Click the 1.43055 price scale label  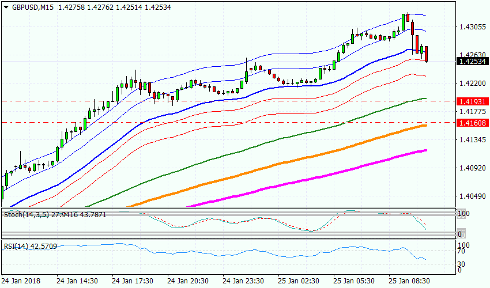pos(470,27)
